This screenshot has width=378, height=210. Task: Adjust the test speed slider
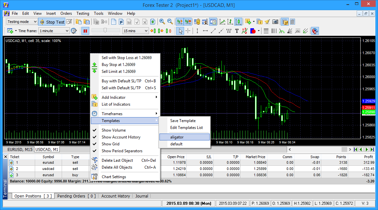point(105,30)
